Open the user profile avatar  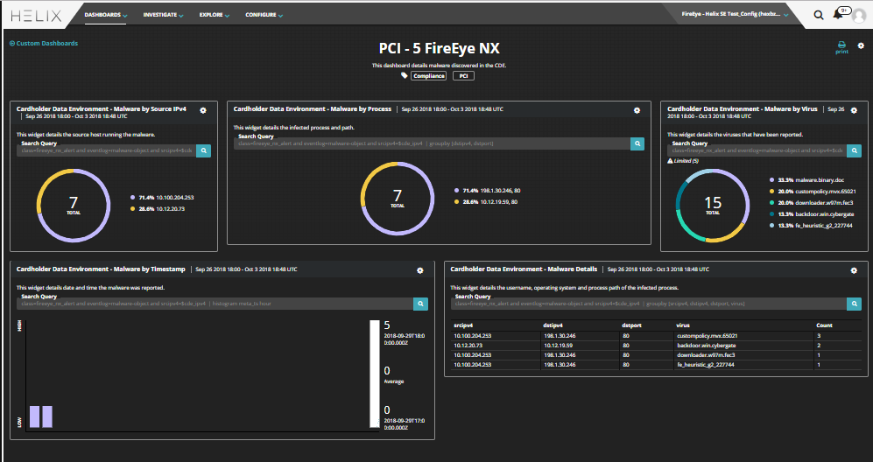coord(859,16)
